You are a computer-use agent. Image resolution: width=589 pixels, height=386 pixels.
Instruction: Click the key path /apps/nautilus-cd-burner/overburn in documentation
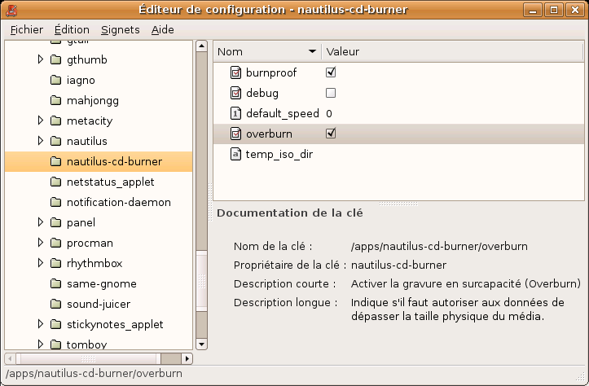point(439,246)
